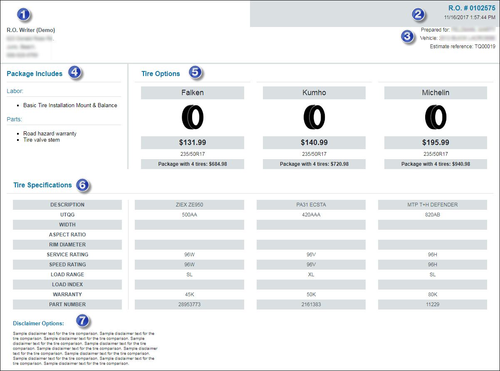Screen dimensions: 500x371
Task: Click the Parts section heading
Action: click(x=15, y=119)
